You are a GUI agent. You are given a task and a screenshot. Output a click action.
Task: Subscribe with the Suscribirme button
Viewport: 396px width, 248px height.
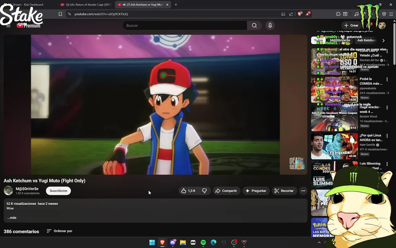[x=58, y=191]
